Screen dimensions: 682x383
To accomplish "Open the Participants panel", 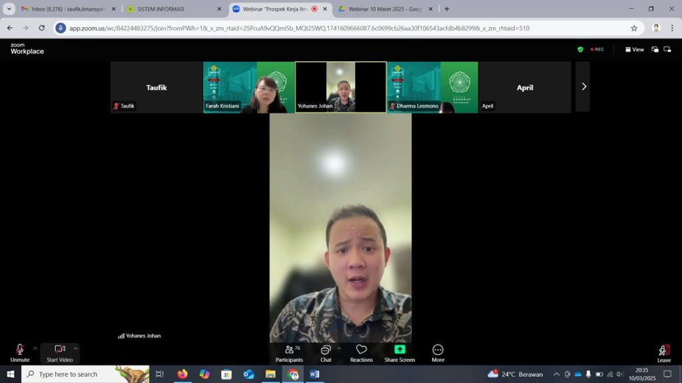I will [x=289, y=353].
